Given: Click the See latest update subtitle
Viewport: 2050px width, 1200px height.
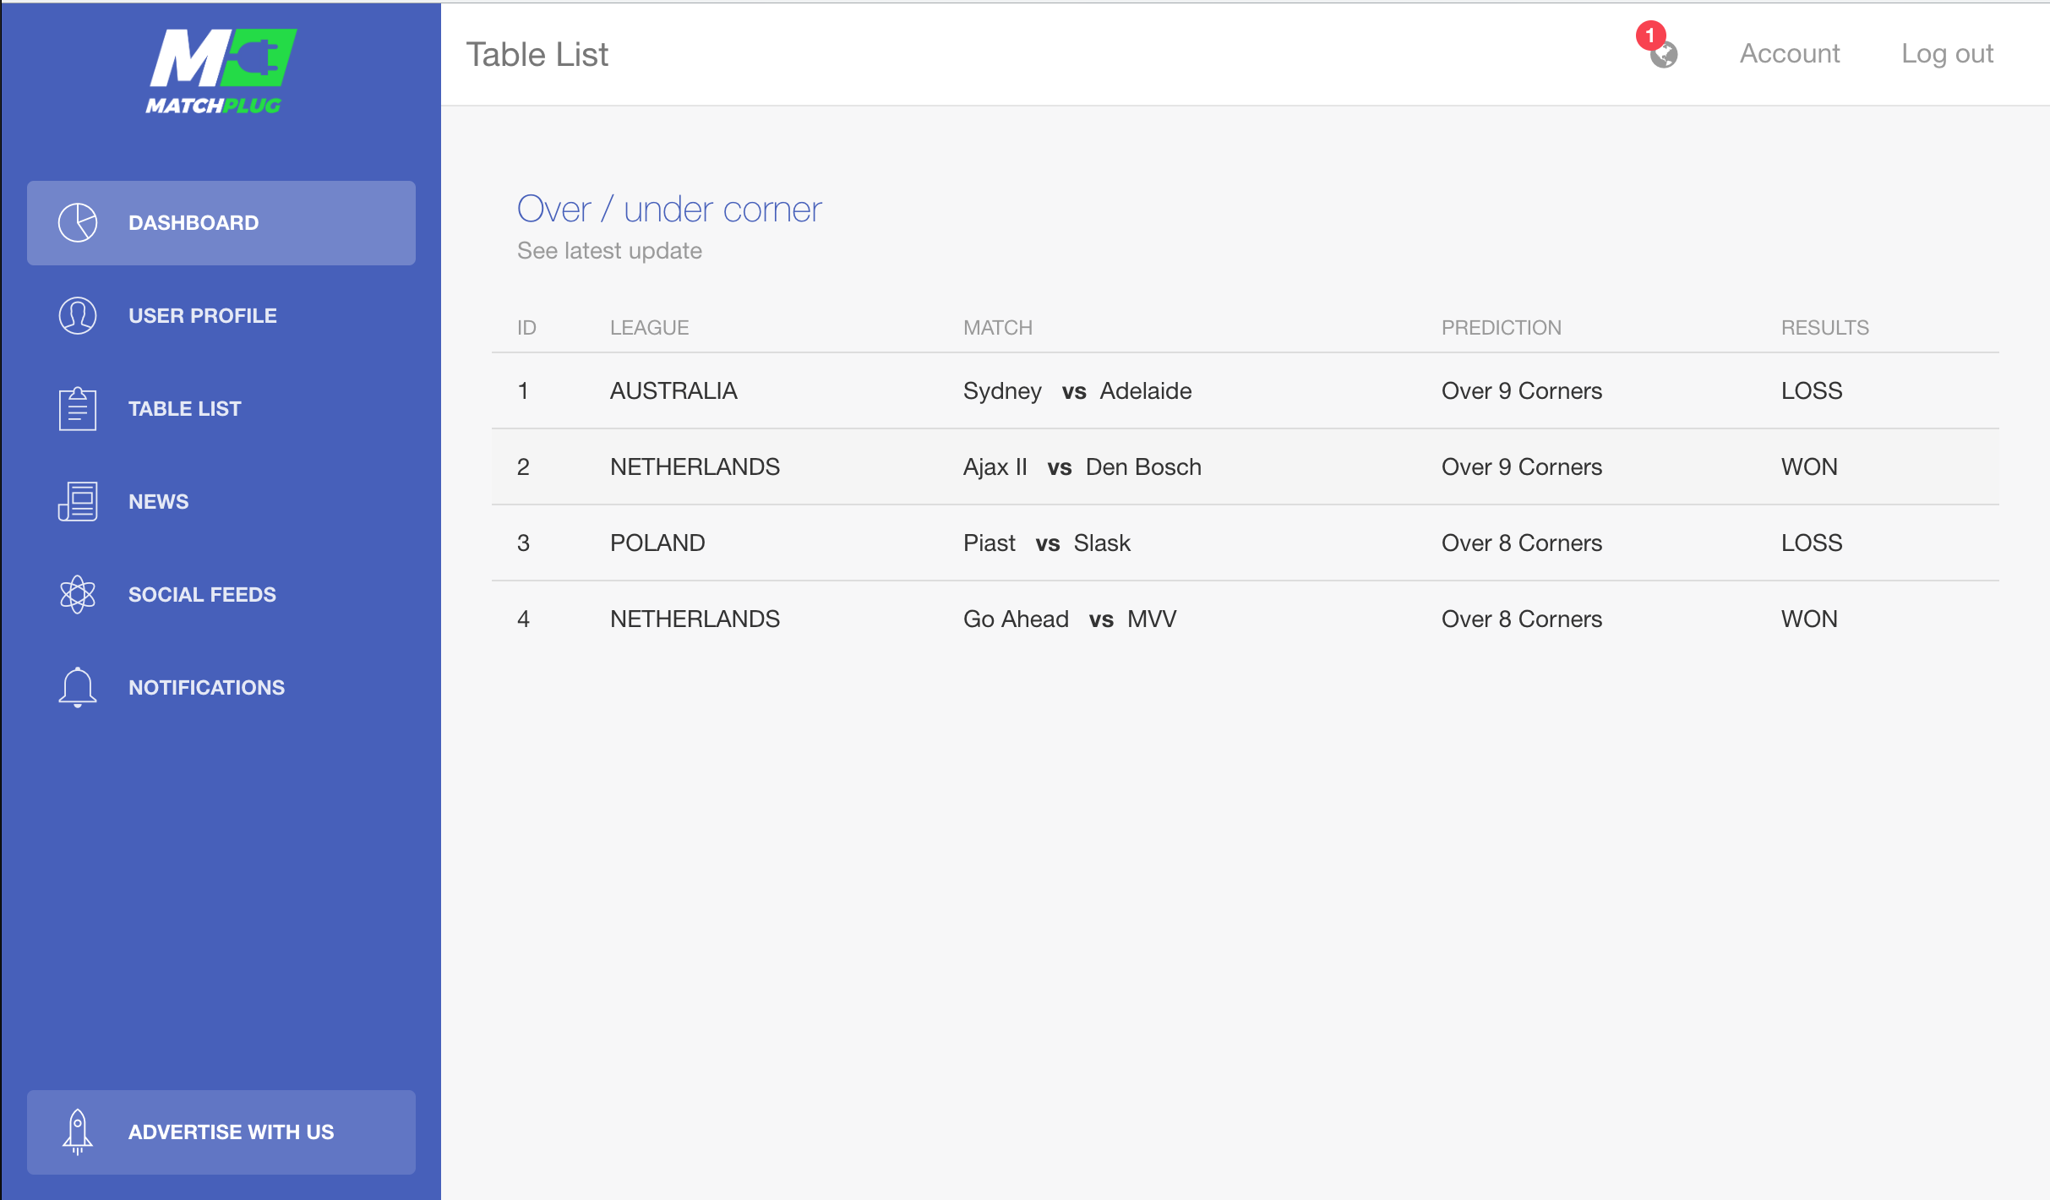Looking at the screenshot, I should tap(609, 251).
